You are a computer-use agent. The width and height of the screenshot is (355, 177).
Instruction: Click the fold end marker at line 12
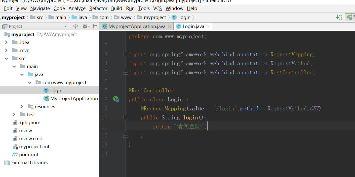(x=126, y=135)
